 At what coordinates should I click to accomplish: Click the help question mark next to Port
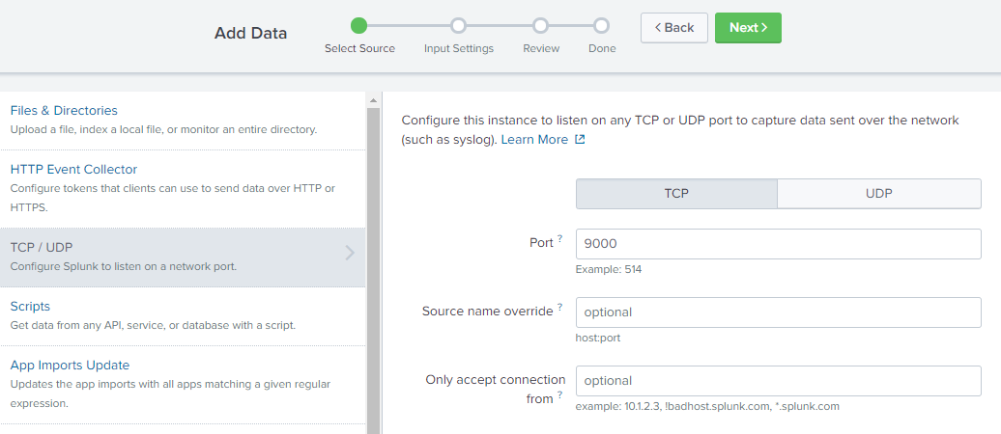tap(559, 238)
